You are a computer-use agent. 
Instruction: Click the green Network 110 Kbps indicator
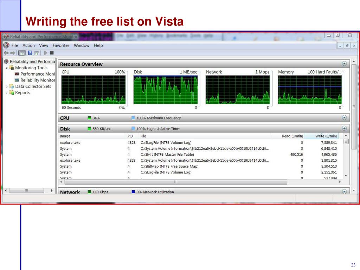tap(89, 192)
